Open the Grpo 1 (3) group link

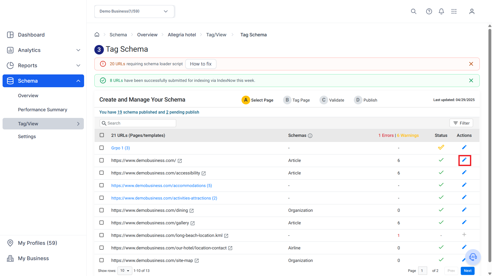[121, 148]
